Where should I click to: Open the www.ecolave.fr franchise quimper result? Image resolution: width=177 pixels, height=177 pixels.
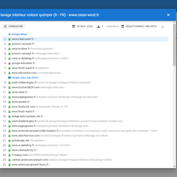click(x=33, y=49)
